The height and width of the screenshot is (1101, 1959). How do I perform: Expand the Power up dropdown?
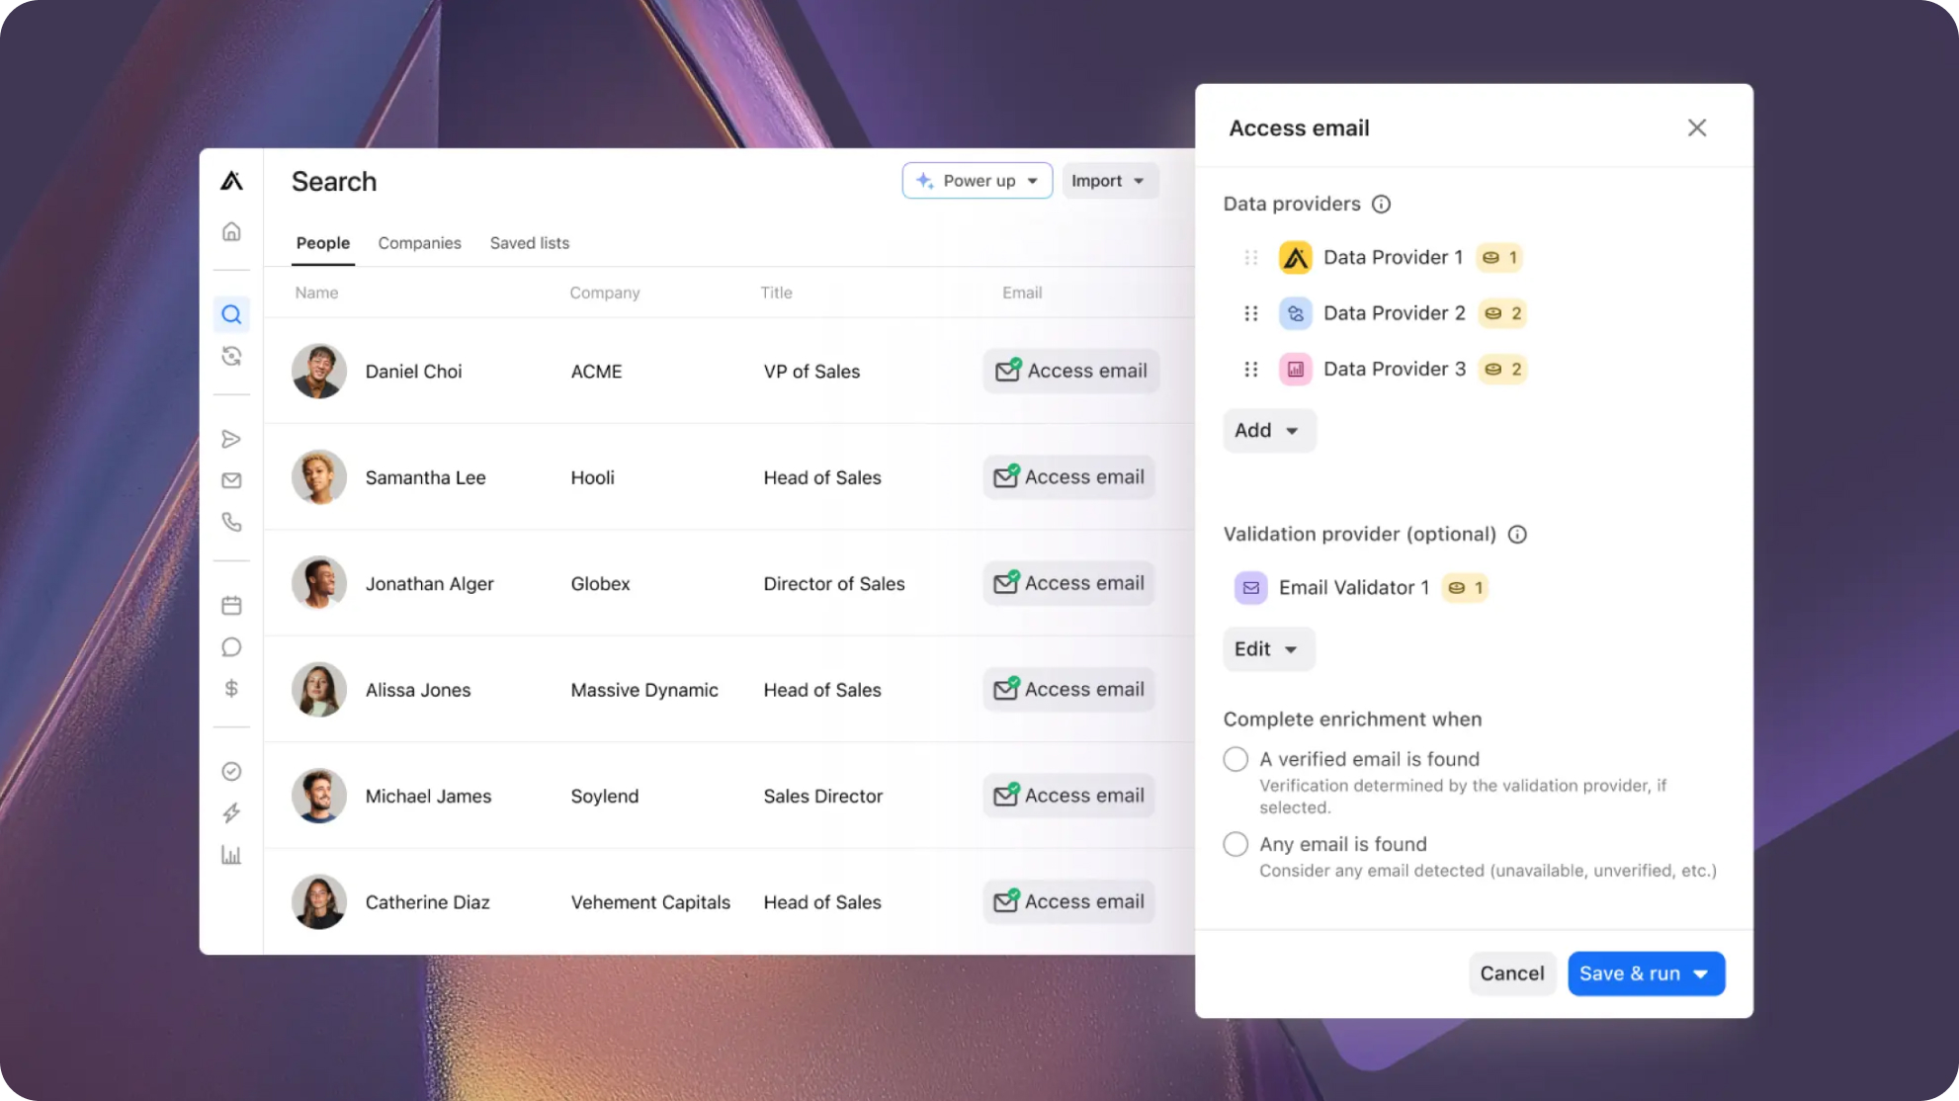click(x=977, y=181)
